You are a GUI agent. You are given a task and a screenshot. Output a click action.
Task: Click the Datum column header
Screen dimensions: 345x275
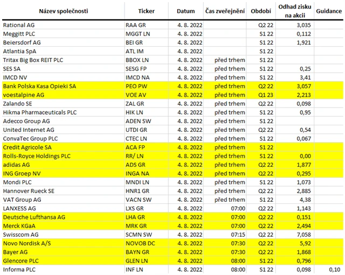click(186, 11)
